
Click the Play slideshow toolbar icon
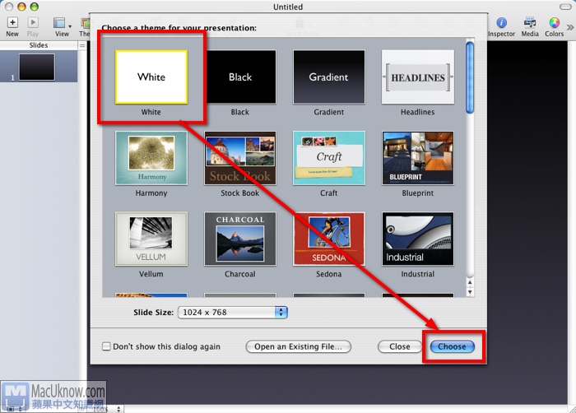pos(33,22)
